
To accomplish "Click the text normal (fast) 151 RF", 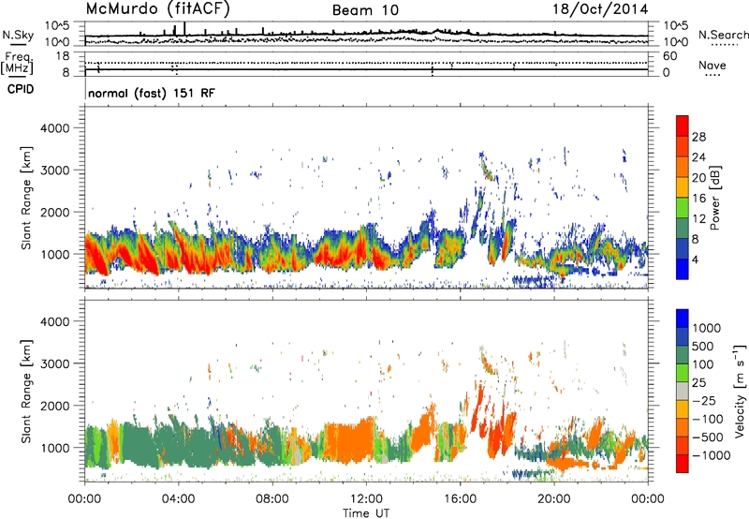I will [x=152, y=93].
